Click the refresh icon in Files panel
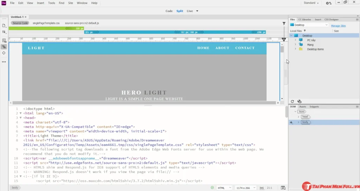Screen dimensions: 360x191 tap(292, 101)
